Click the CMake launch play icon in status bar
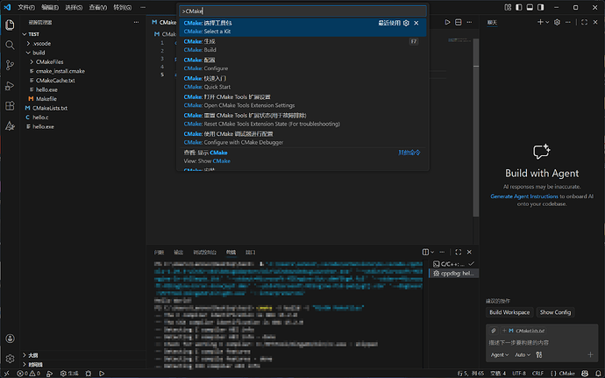Screen dimensions: 605x378 point(102,374)
